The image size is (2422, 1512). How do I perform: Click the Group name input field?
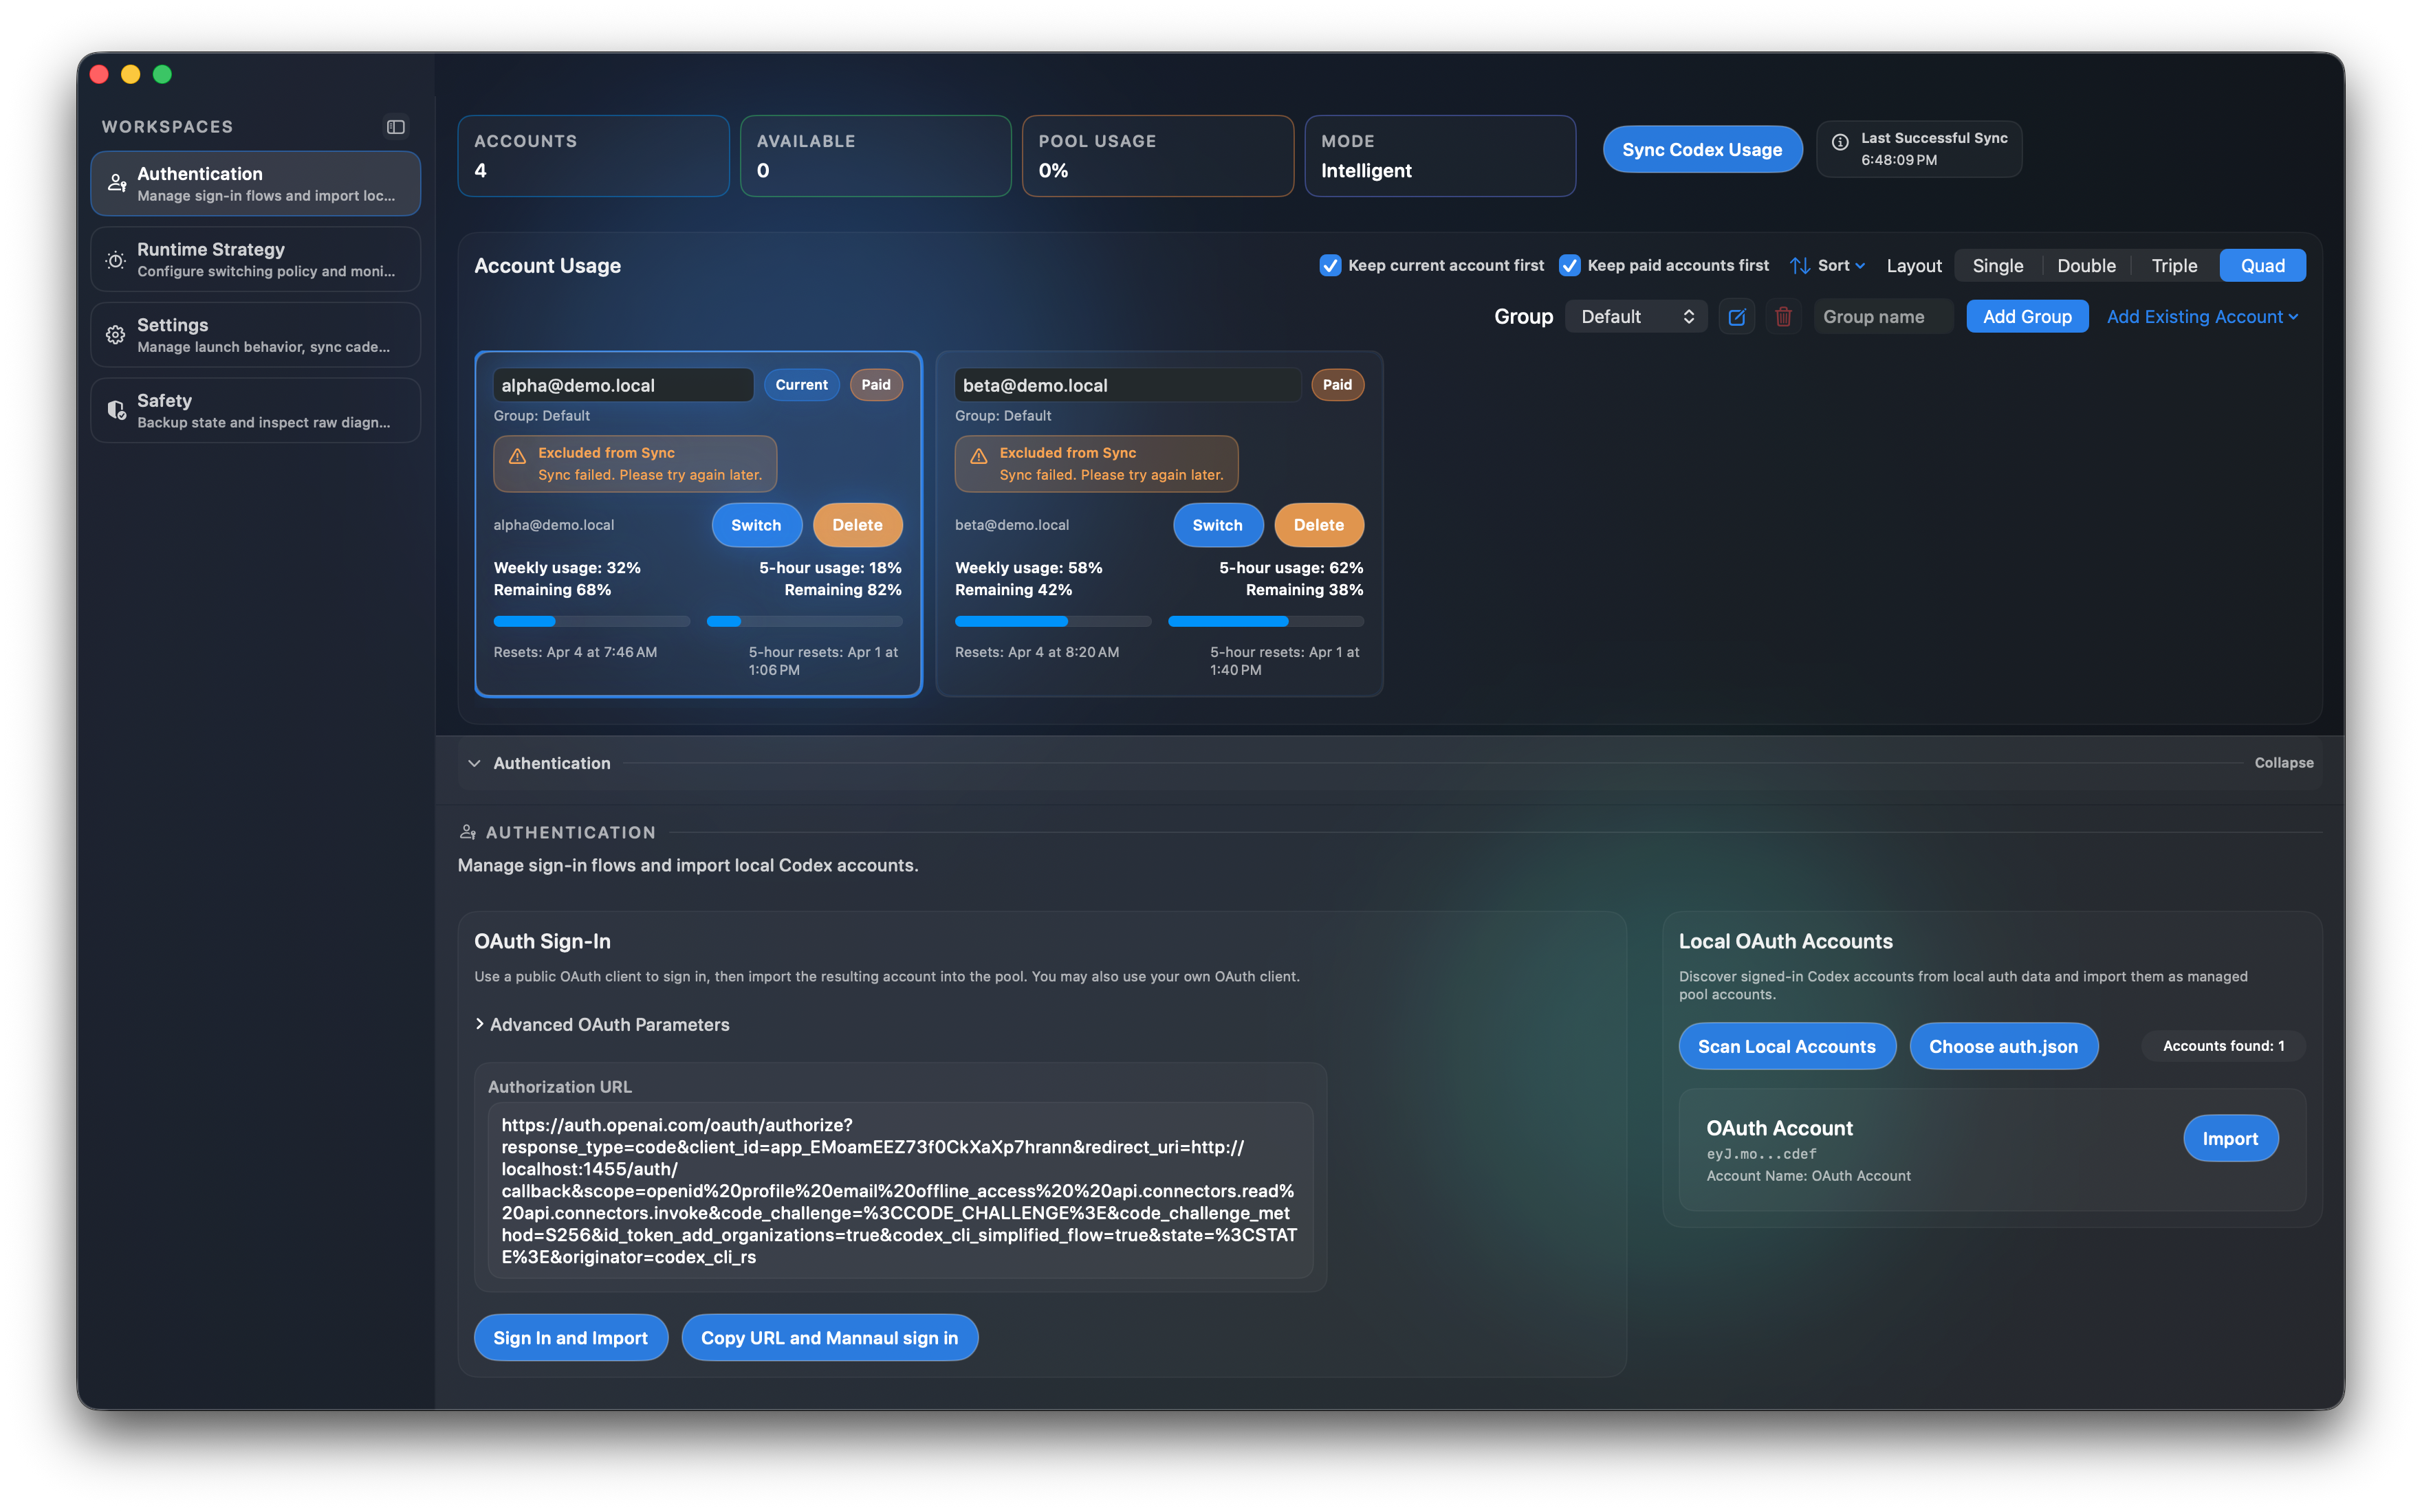tap(1883, 317)
